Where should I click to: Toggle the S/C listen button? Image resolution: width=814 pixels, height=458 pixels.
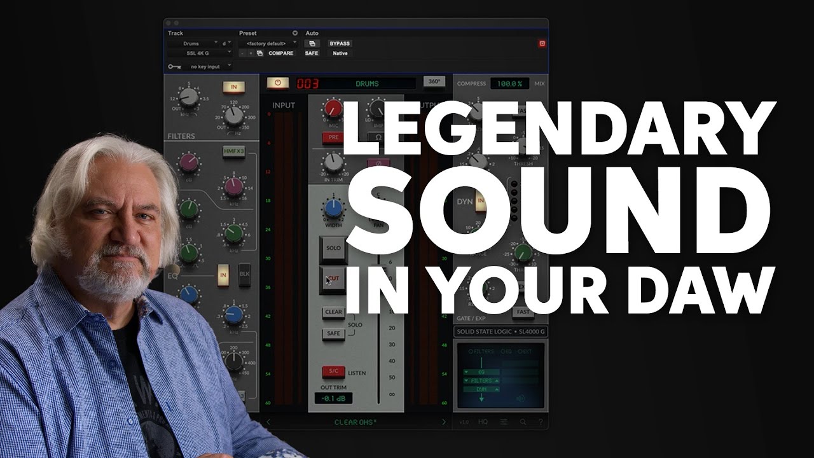(x=333, y=373)
